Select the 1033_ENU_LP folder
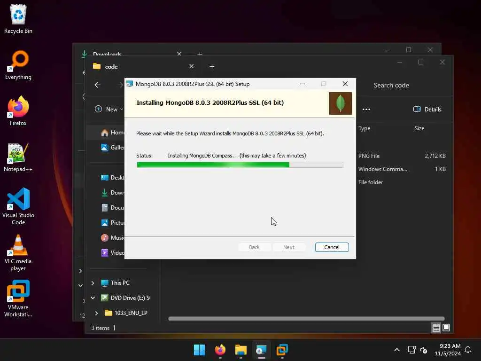Image resolution: width=481 pixels, height=361 pixels. point(126,313)
